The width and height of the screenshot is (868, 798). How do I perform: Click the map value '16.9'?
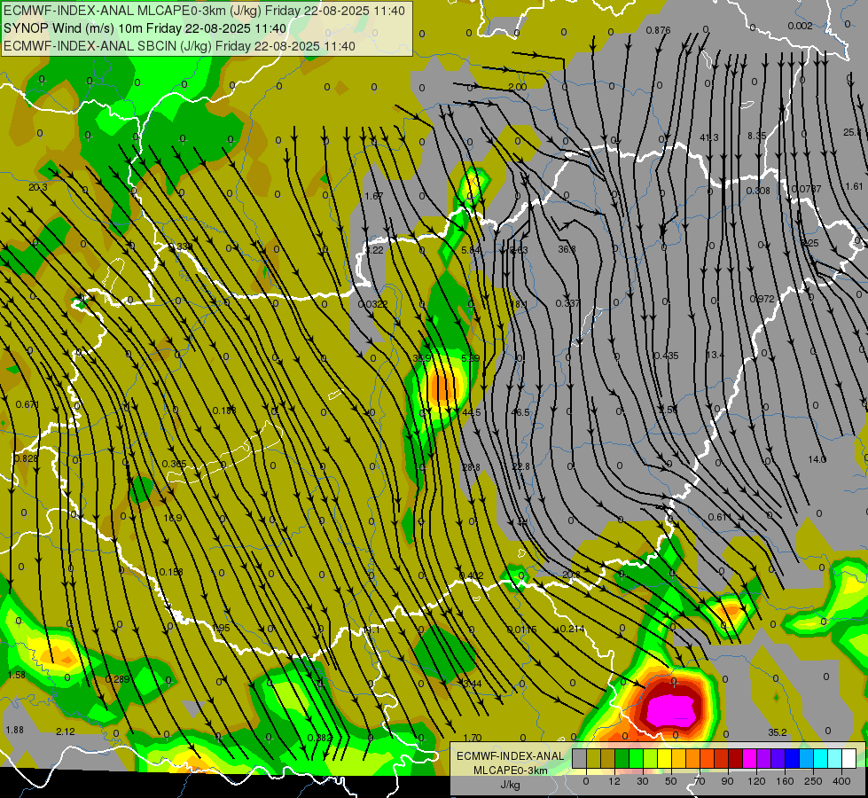point(173,518)
